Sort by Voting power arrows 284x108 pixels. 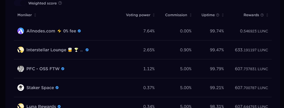coord(154,15)
